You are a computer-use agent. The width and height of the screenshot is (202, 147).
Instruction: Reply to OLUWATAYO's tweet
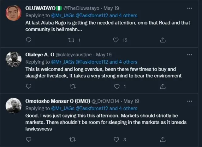(28, 40)
